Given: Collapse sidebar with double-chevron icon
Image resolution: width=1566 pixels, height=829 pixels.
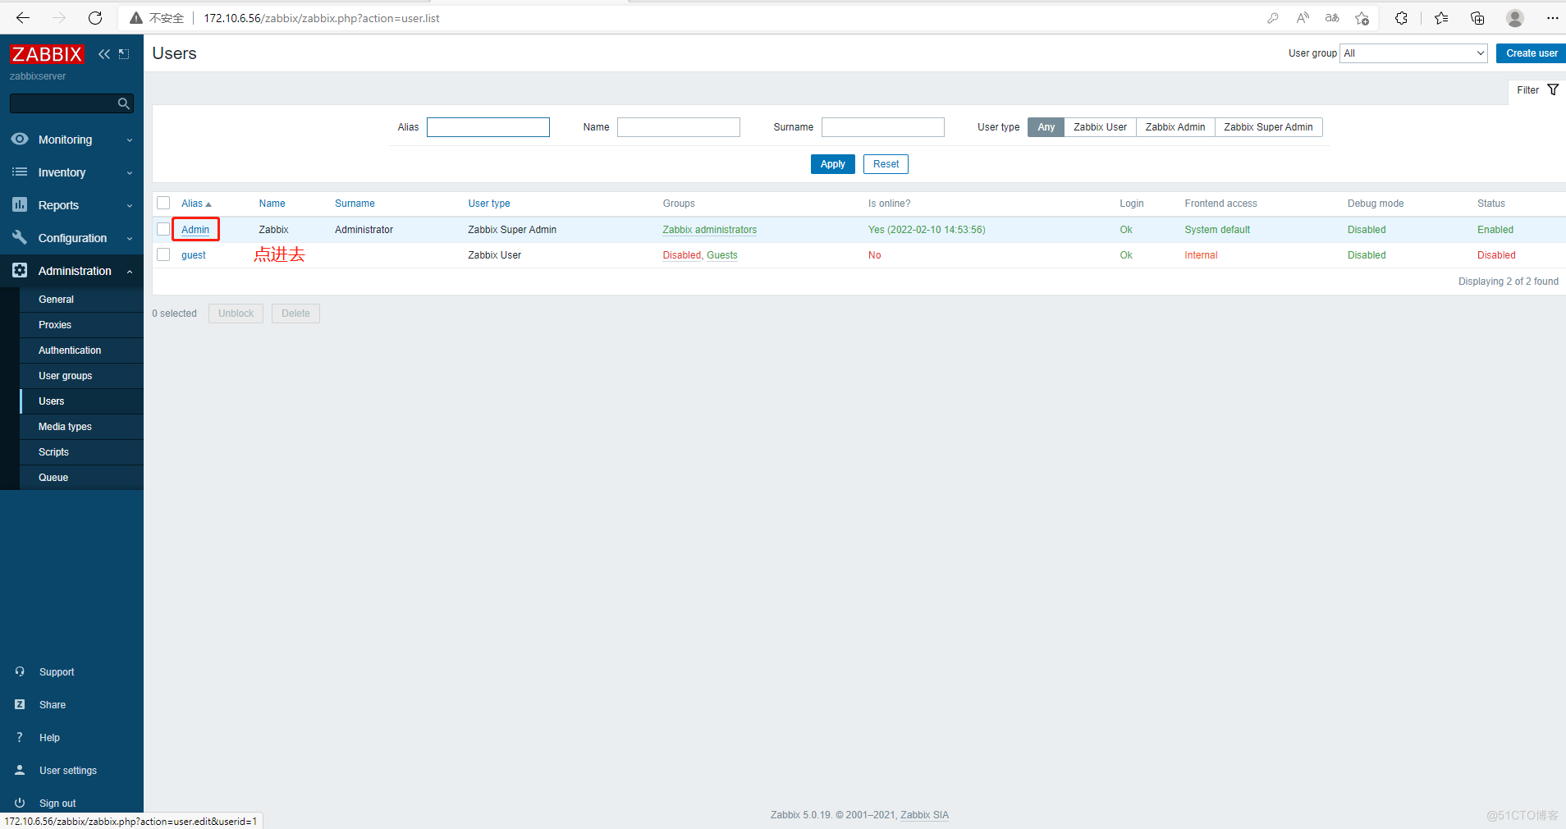Looking at the screenshot, I should coord(104,54).
